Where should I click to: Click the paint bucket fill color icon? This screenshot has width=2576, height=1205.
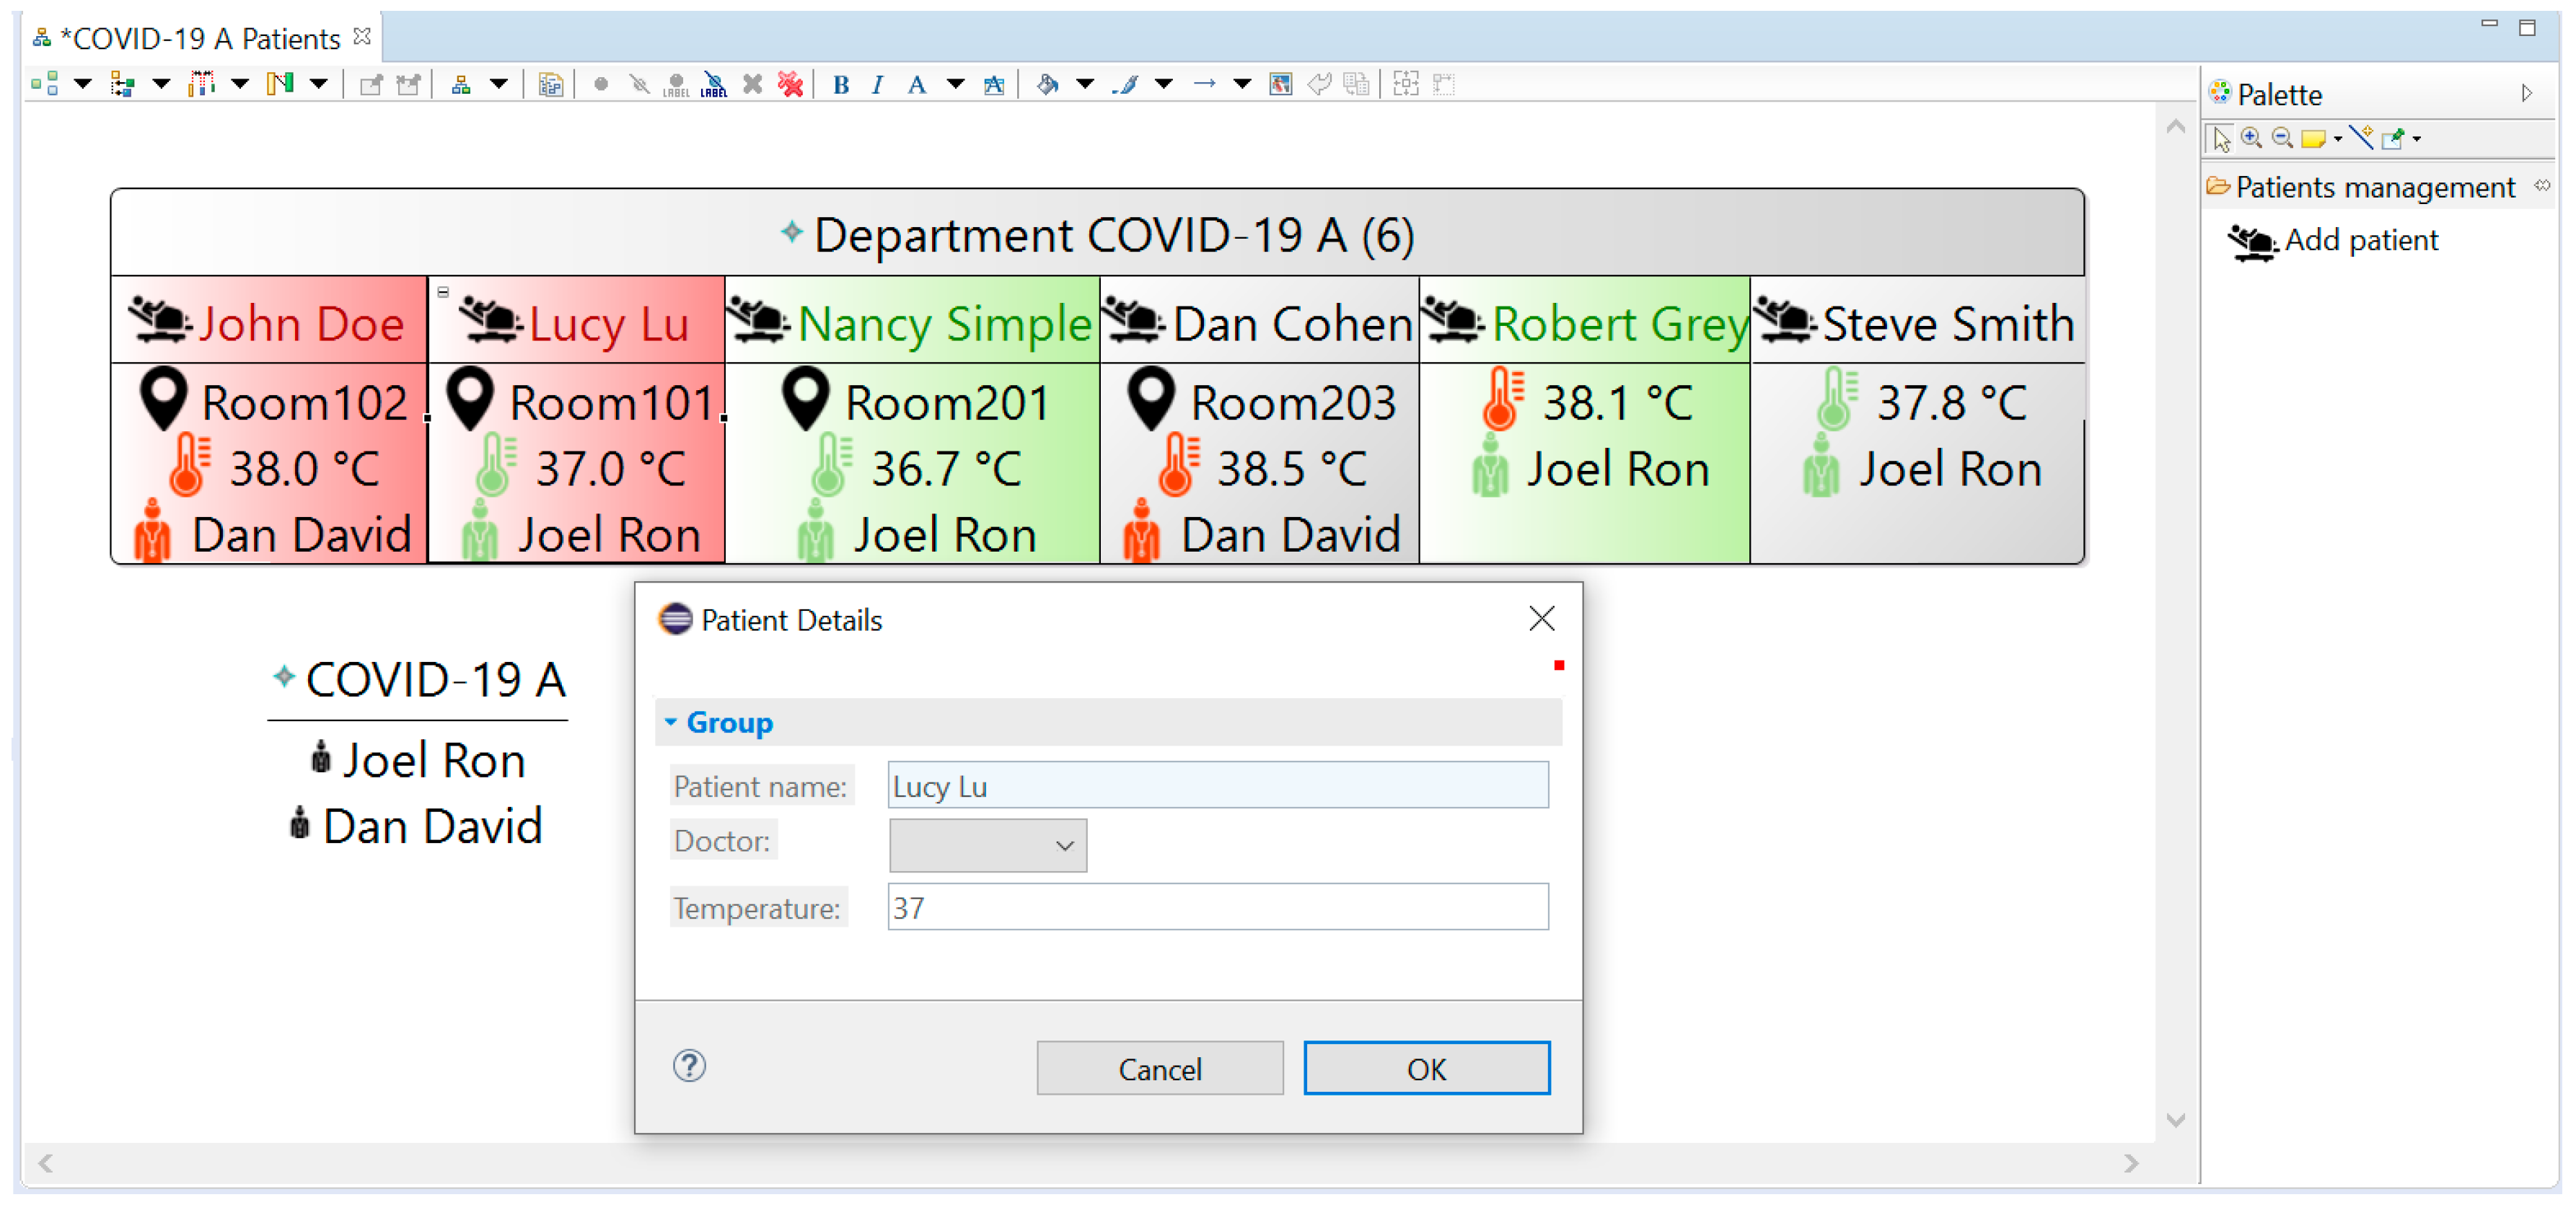tap(1047, 85)
